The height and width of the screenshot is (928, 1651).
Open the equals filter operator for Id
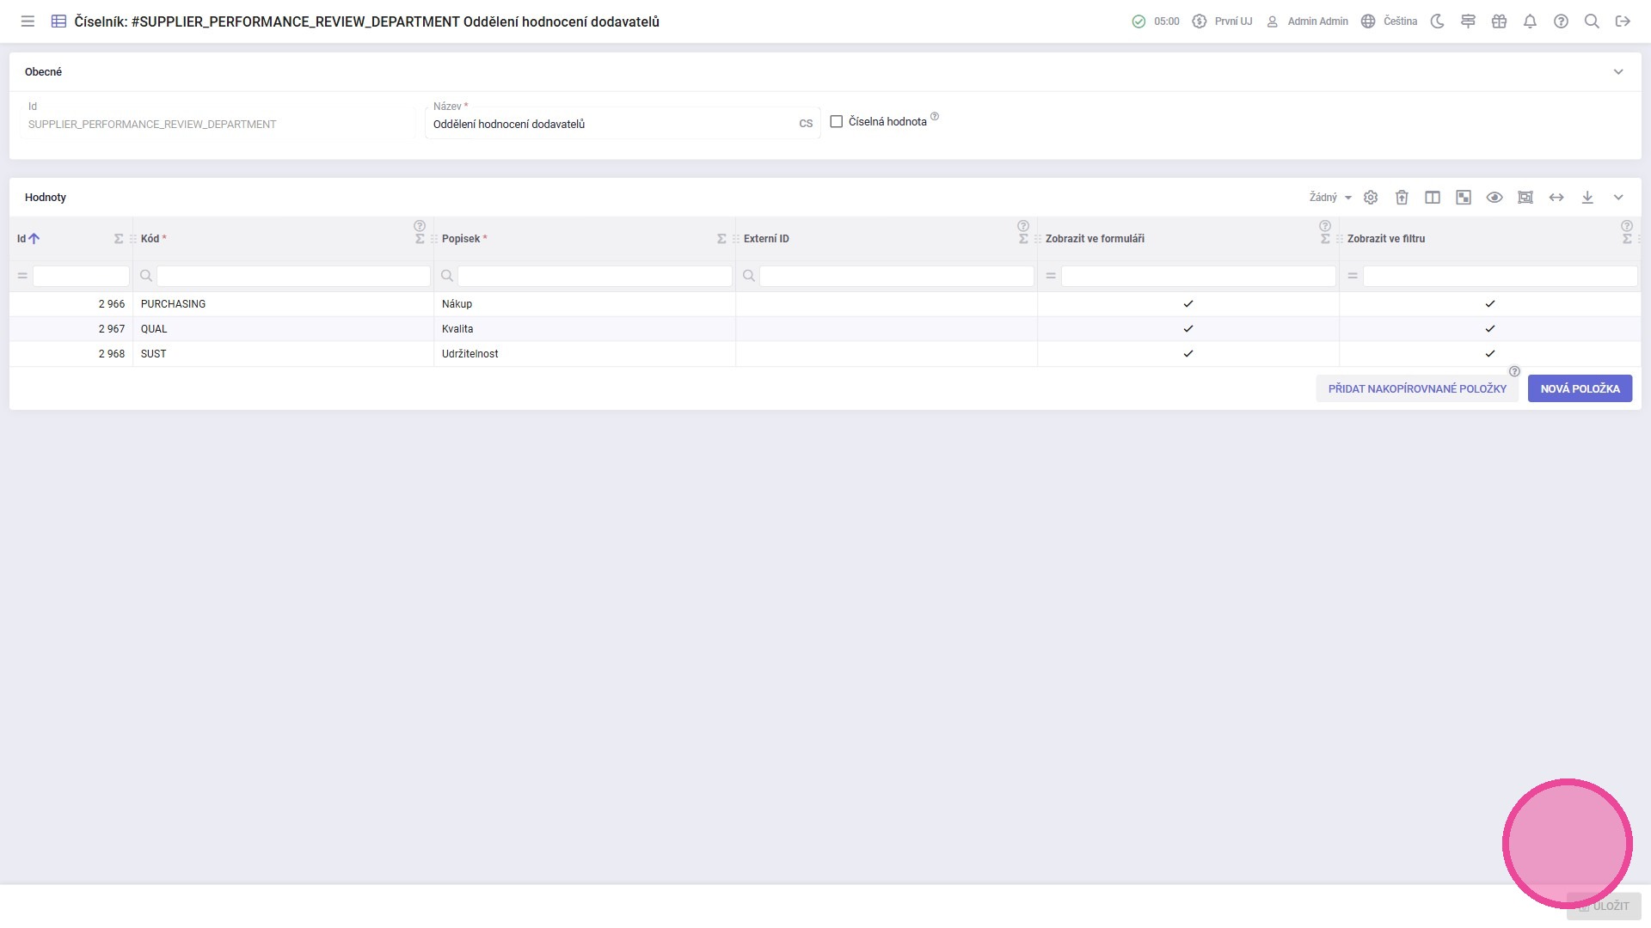[x=22, y=276]
